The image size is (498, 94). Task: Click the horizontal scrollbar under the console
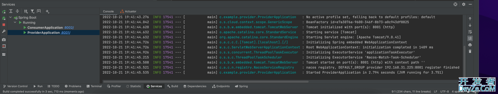click(x=206, y=81)
